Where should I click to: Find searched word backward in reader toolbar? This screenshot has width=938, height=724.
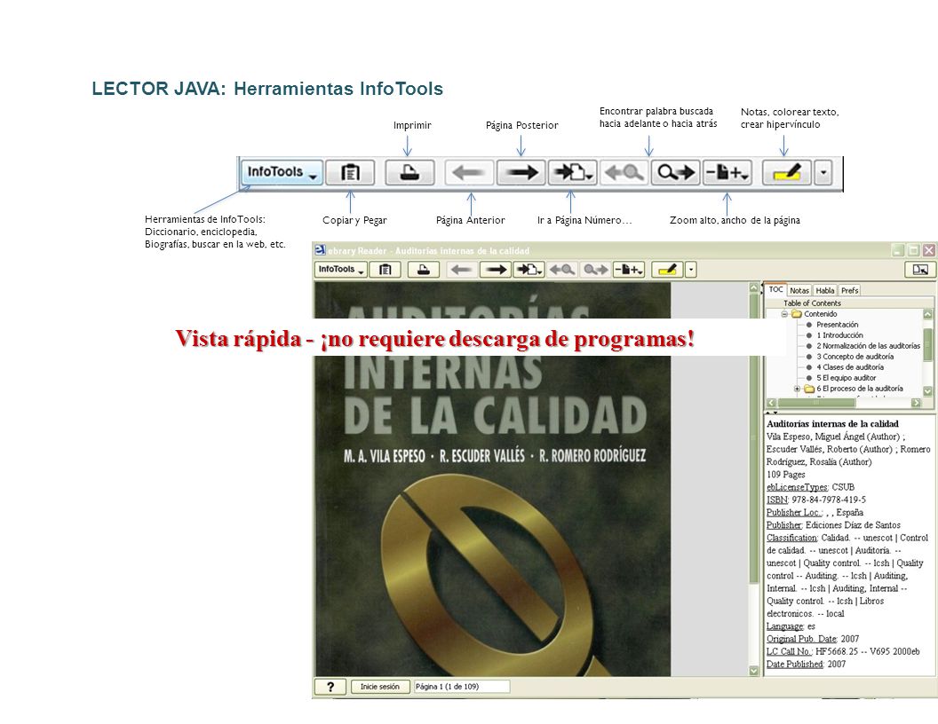click(561, 270)
